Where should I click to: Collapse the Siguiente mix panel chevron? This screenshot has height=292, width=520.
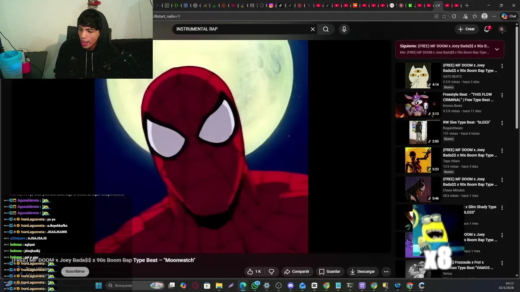[x=497, y=49]
